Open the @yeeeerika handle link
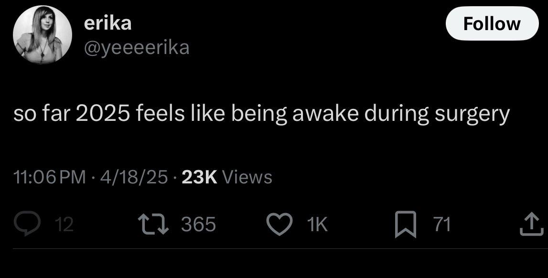Viewport: 548px width, 278px height. 137,47
